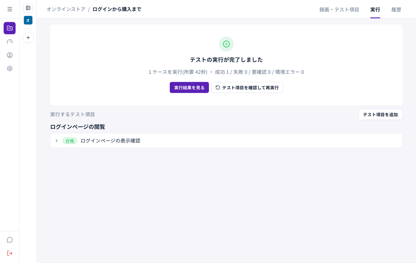Click the テスト項目を追加 button
416x263 pixels.
(x=380, y=114)
